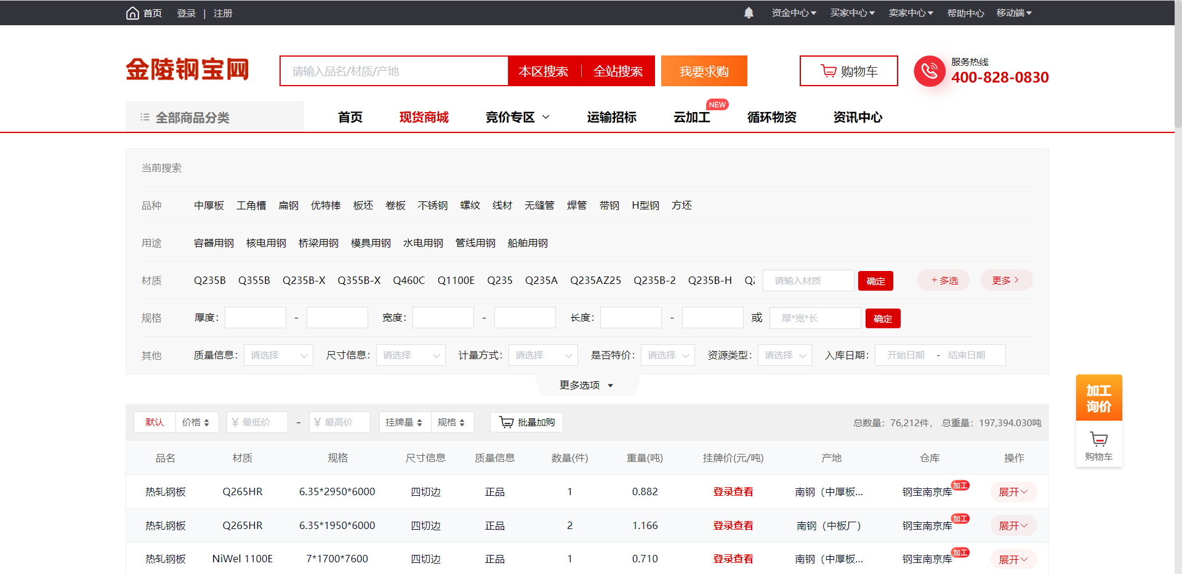Click the 全部商品分类 list icon
Screen dimensions: 1182x574
(x=145, y=117)
